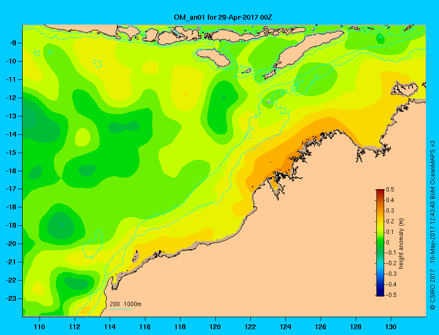
Task: Click latitude label '-23'
Action: click(x=11, y=298)
